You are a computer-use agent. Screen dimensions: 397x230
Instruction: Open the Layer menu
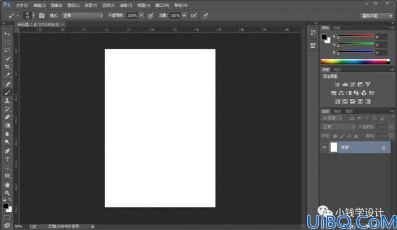coord(73,5)
